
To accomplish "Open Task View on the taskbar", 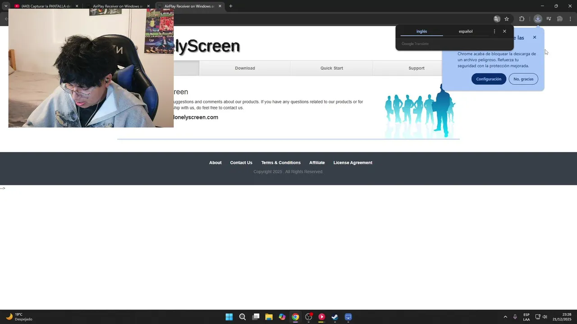I will [256, 317].
